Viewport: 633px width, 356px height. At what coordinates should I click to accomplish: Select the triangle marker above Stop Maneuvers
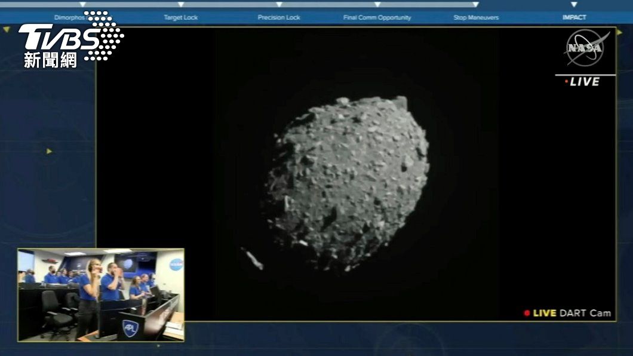pyautogui.click(x=475, y=4)
